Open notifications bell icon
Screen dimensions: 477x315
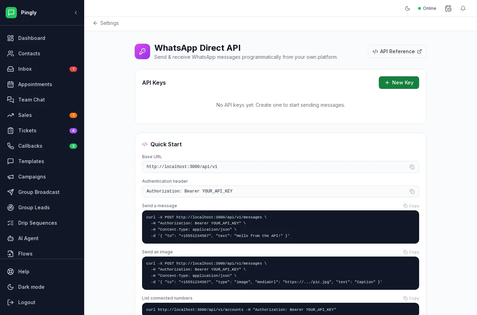point(463,8)
